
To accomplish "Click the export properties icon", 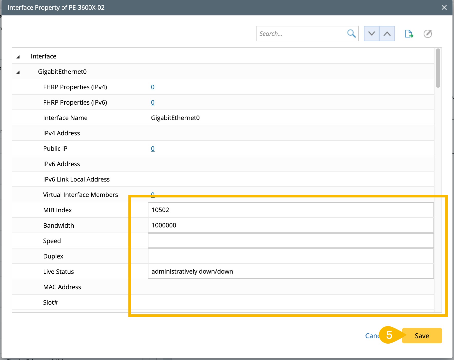I will pos(409,34).
